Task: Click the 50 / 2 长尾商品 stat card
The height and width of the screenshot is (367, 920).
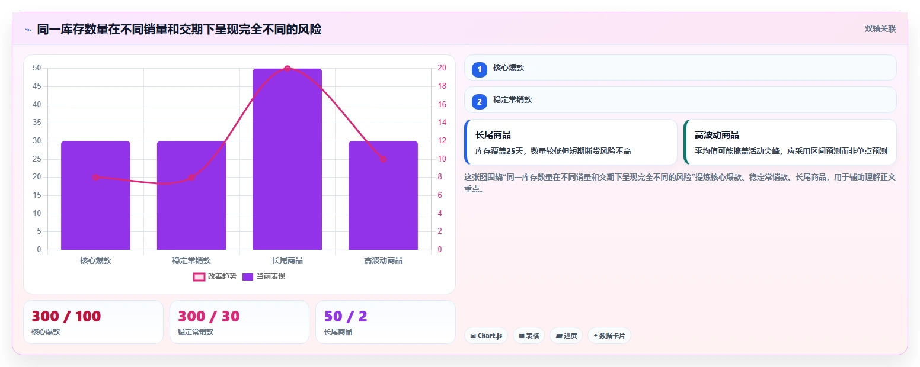Action: [x=385, y=322]
